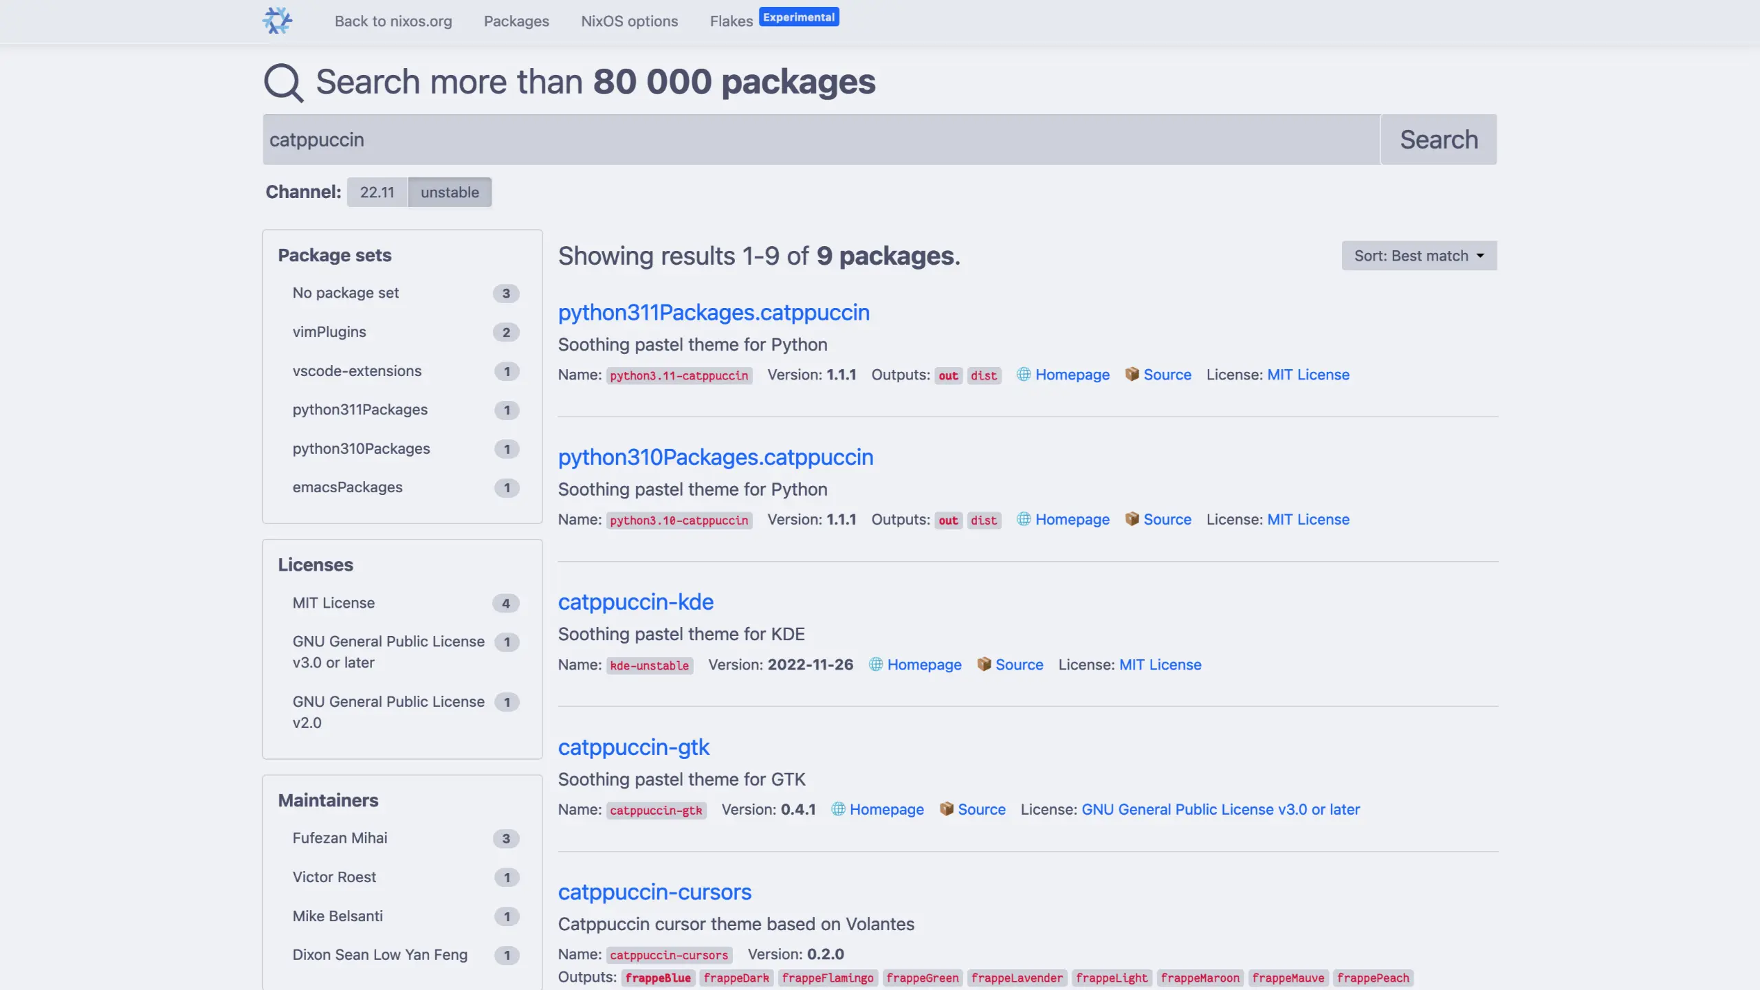Screen dimensions: 1760x990
Task: Click dist output of python3.10-catppuccin
Action: [x=984, y=520]
